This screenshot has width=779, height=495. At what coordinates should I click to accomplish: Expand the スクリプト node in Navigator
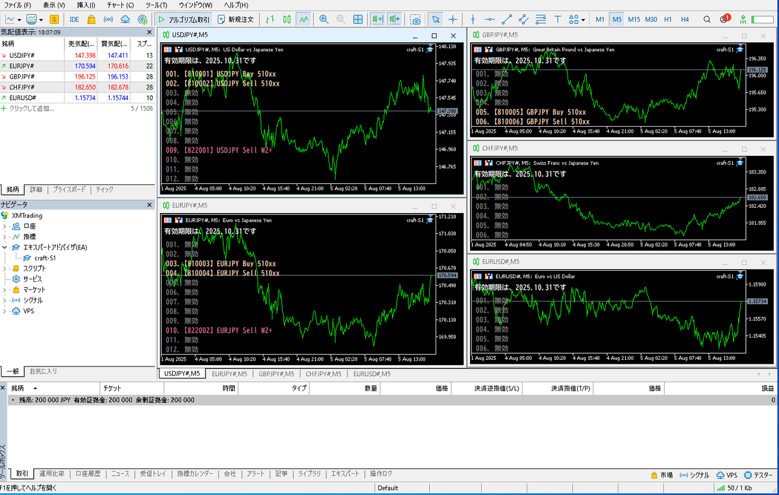(x=5, y=268)
